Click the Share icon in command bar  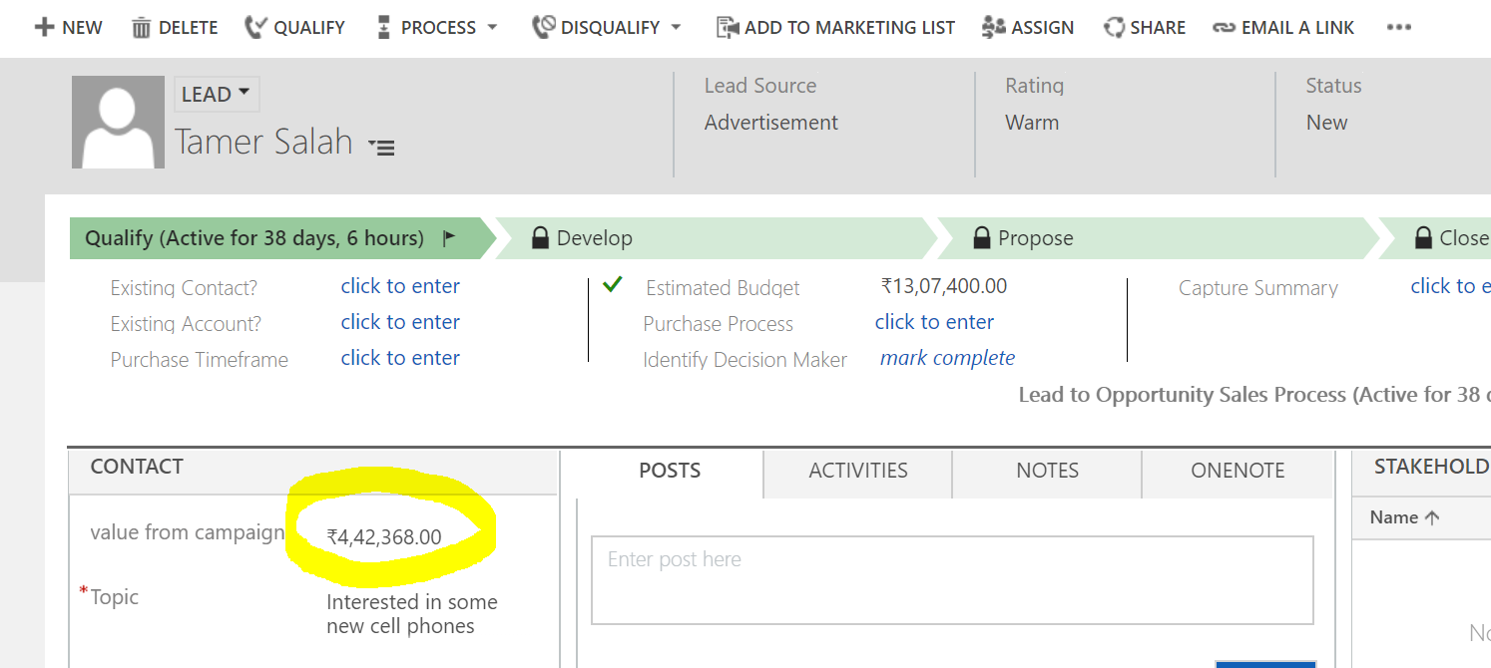point(1114,27)
